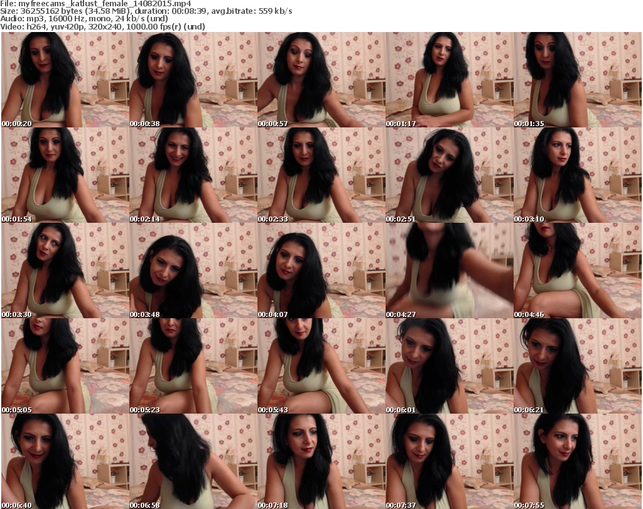Select the thumbnail stamped 00:01:17
The width and height of the screenshot is (643, 509).
pos(450,80)
